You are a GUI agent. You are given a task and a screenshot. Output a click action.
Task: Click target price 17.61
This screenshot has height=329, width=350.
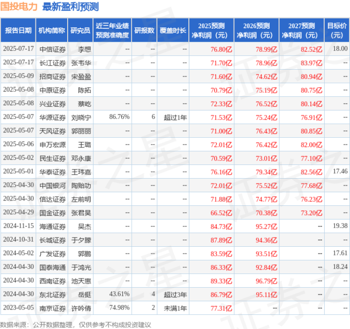coord(340,253)
